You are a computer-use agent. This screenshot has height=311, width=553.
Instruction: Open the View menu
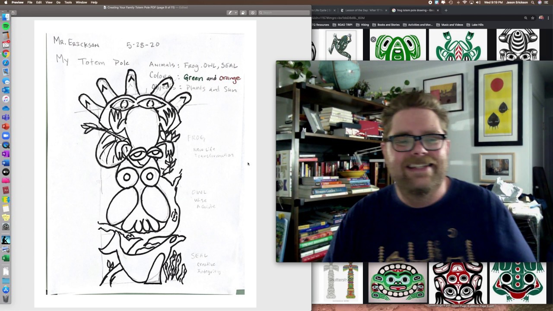coord(49,2)
